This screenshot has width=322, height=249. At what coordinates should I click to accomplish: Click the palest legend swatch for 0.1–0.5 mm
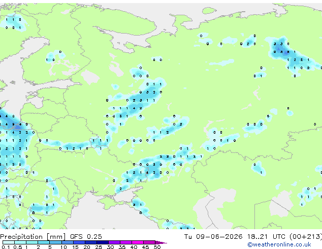click(9, 242)
